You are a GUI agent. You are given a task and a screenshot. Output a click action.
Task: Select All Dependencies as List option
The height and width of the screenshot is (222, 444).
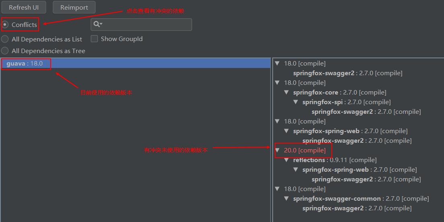click(x=5, y=39)
